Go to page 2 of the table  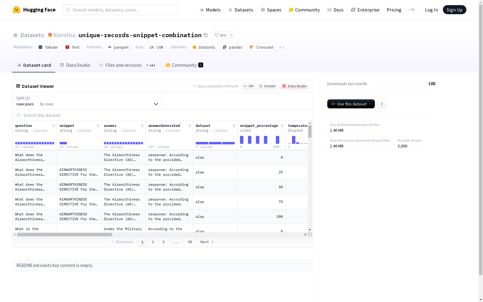pos(153,242)
